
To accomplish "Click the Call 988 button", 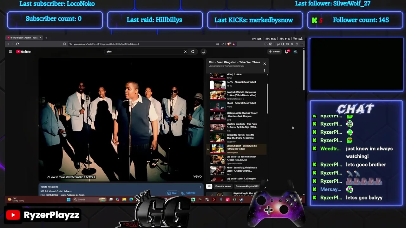I will (x=188, y=193).
